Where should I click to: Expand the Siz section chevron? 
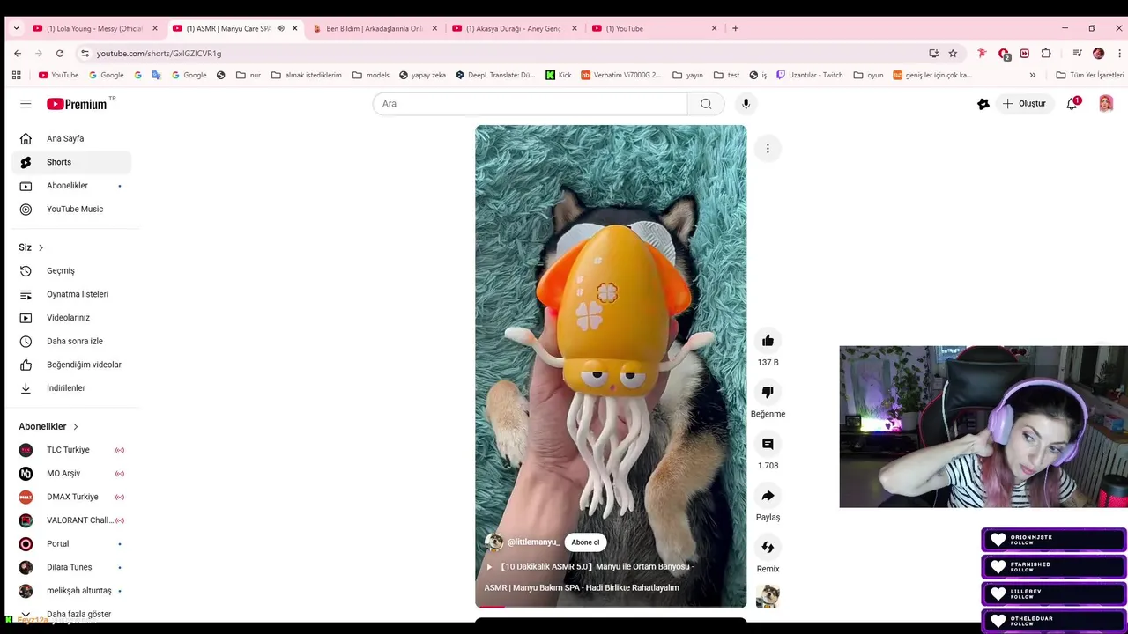tap(41, 247)
